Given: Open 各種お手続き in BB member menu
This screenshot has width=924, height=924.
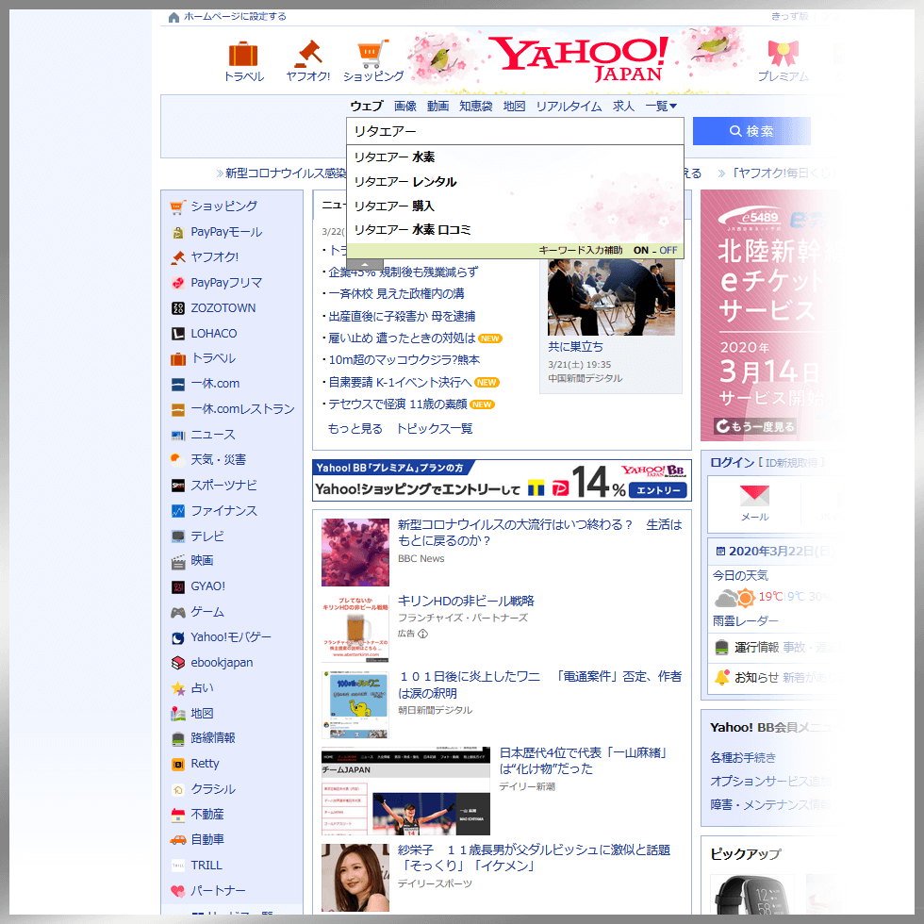Looking at the screenshot, I should point(743,757).
